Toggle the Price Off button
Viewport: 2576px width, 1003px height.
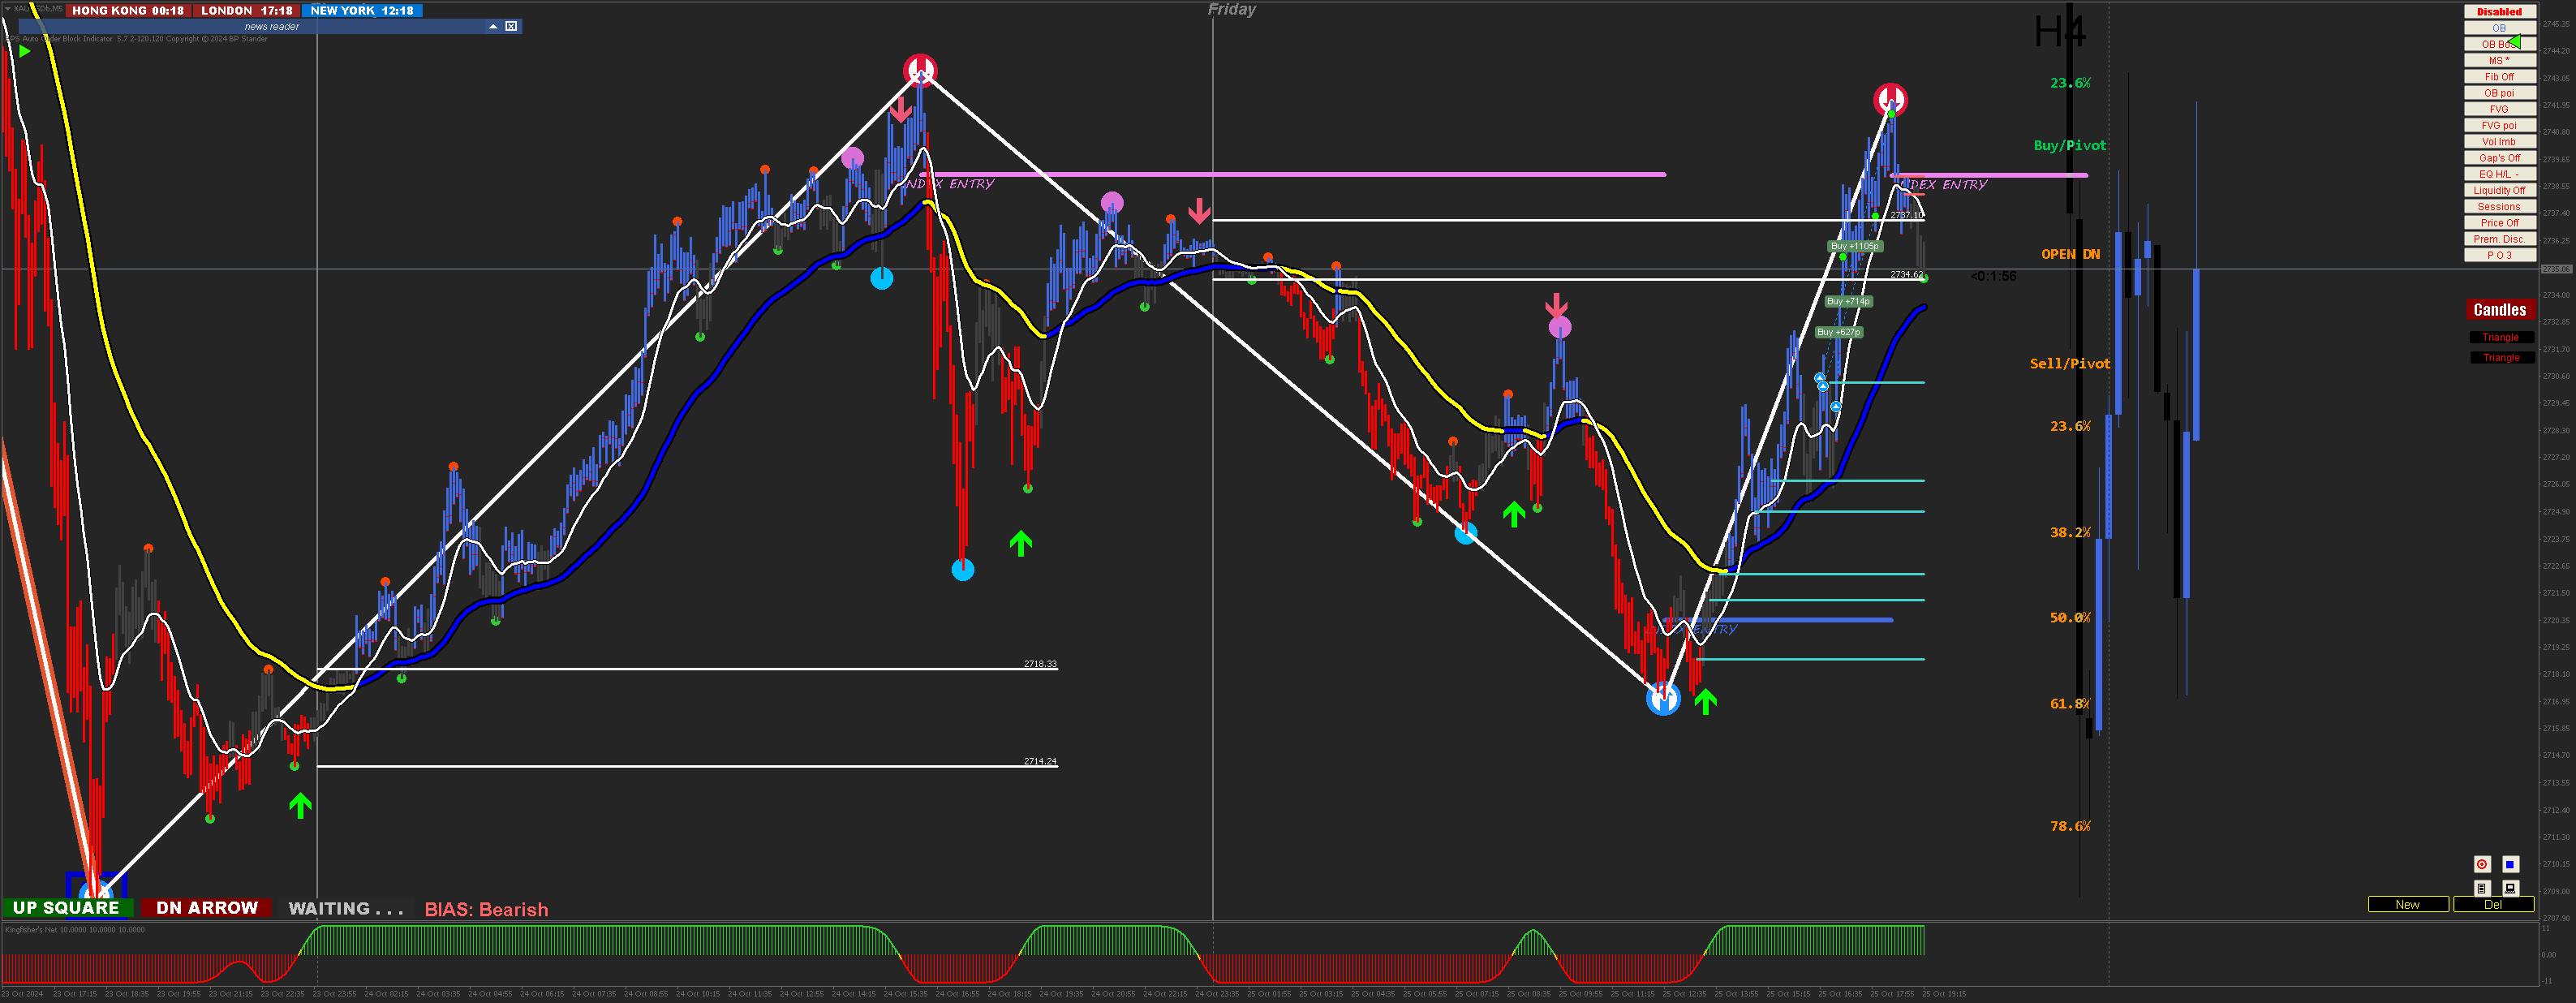click(x=2498, y=223)
